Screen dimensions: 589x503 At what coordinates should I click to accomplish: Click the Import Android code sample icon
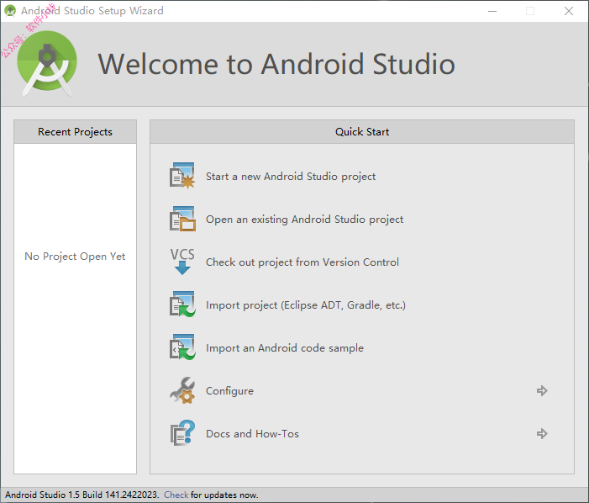pos(182,347)
